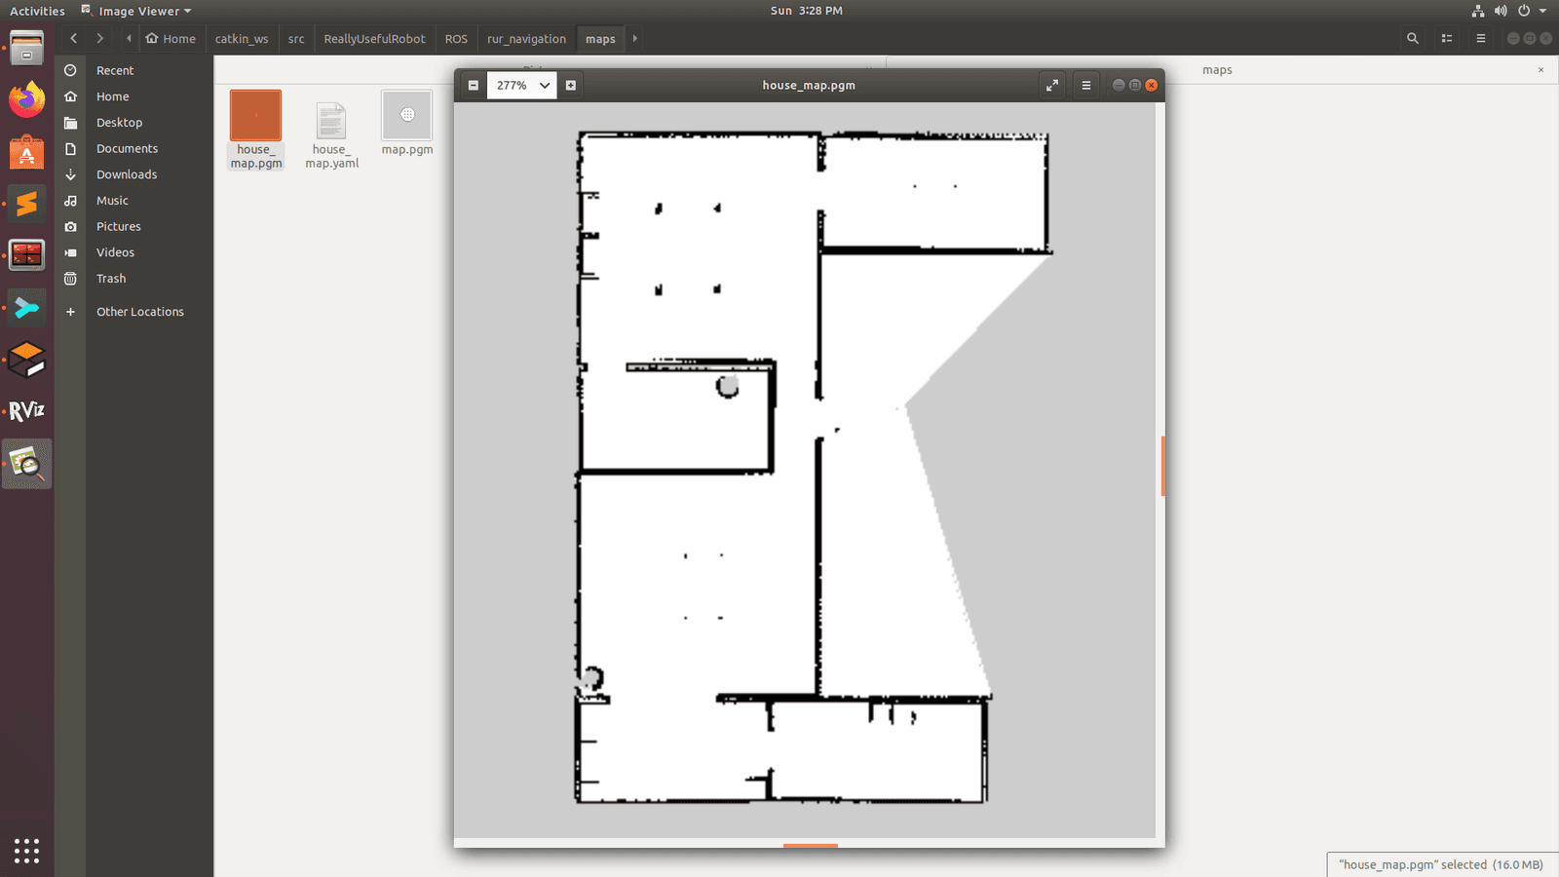Click vertical scrollbar of Image Viewer
The image size is (1559, 877).
click(x=1161, y=467)
